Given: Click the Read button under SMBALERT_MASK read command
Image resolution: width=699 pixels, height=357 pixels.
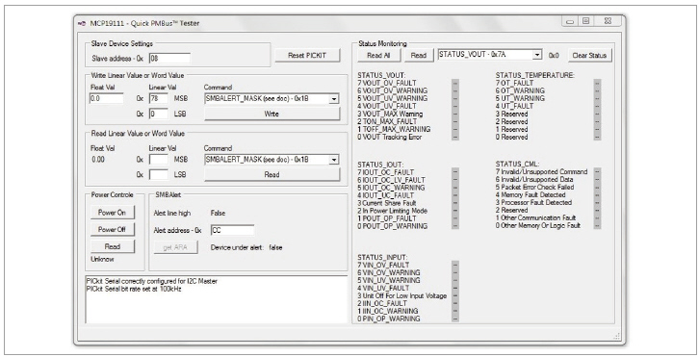Looking at the screenshot, I should [272, 174].
